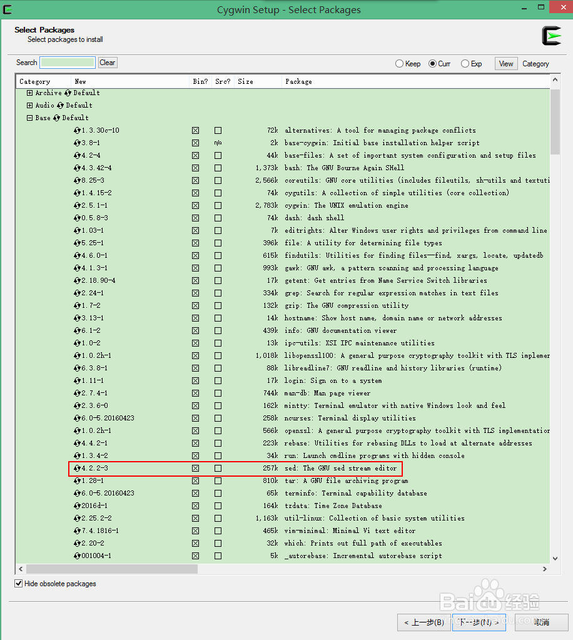Toggle Src checkbox for bash
This screenshot has height=640, width=573.
(218, 168)
